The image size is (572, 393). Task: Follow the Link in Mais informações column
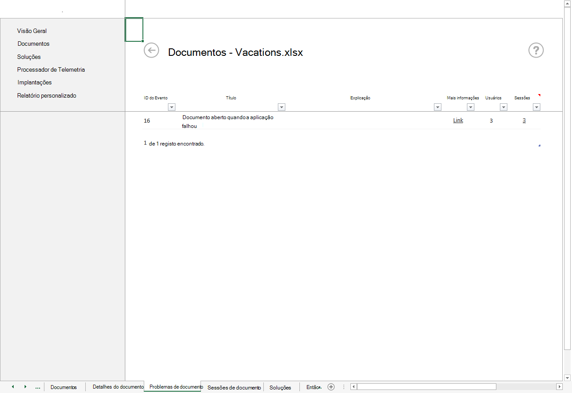pyautogui.click(x=458, y=120)
